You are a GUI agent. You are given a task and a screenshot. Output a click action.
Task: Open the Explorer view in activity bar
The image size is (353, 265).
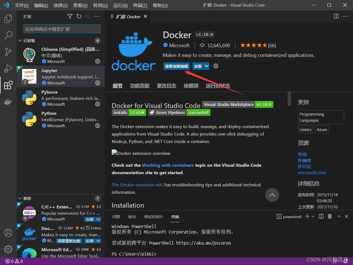8,19
